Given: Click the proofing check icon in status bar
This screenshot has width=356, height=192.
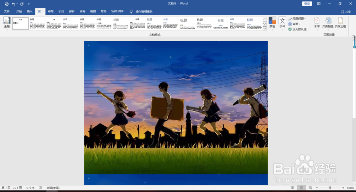Looking at the screenshot, I should click(x=41, y=188).
